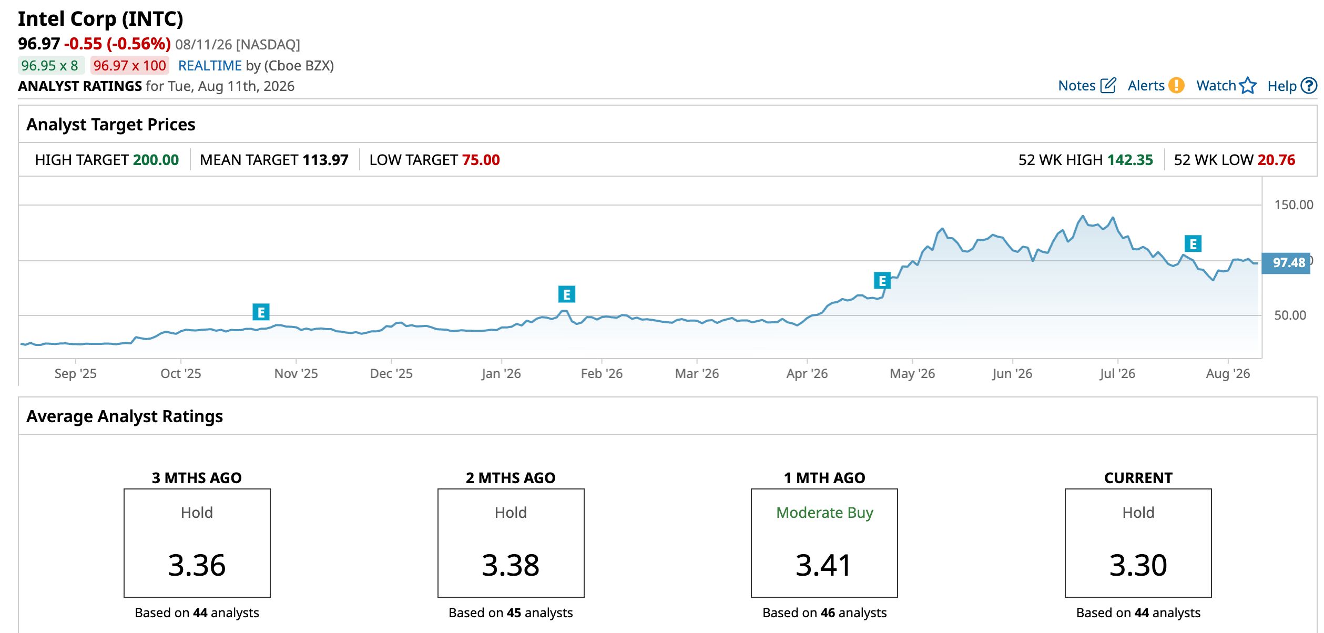Add to watchlist with the Watch star icon

(1247, 86)
